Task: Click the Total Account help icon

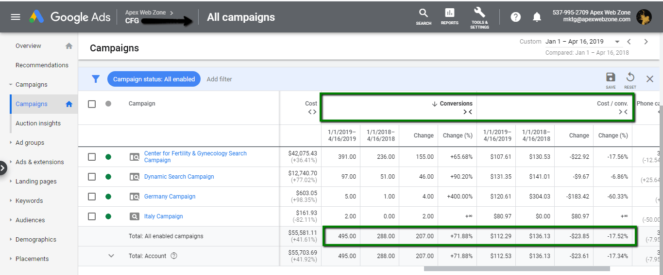Action: 174,256
